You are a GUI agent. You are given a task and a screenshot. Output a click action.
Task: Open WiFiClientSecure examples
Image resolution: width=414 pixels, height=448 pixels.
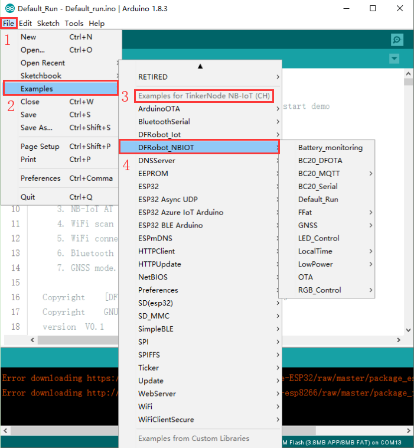[x=200, y=420]
